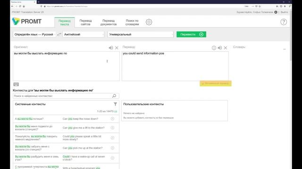The image size is (302, 169).
Task: Play audio of the translated text
Action: (x=219, y=48)
